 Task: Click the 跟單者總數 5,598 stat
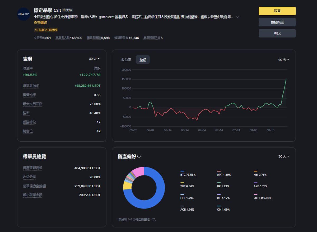(98, 38)
